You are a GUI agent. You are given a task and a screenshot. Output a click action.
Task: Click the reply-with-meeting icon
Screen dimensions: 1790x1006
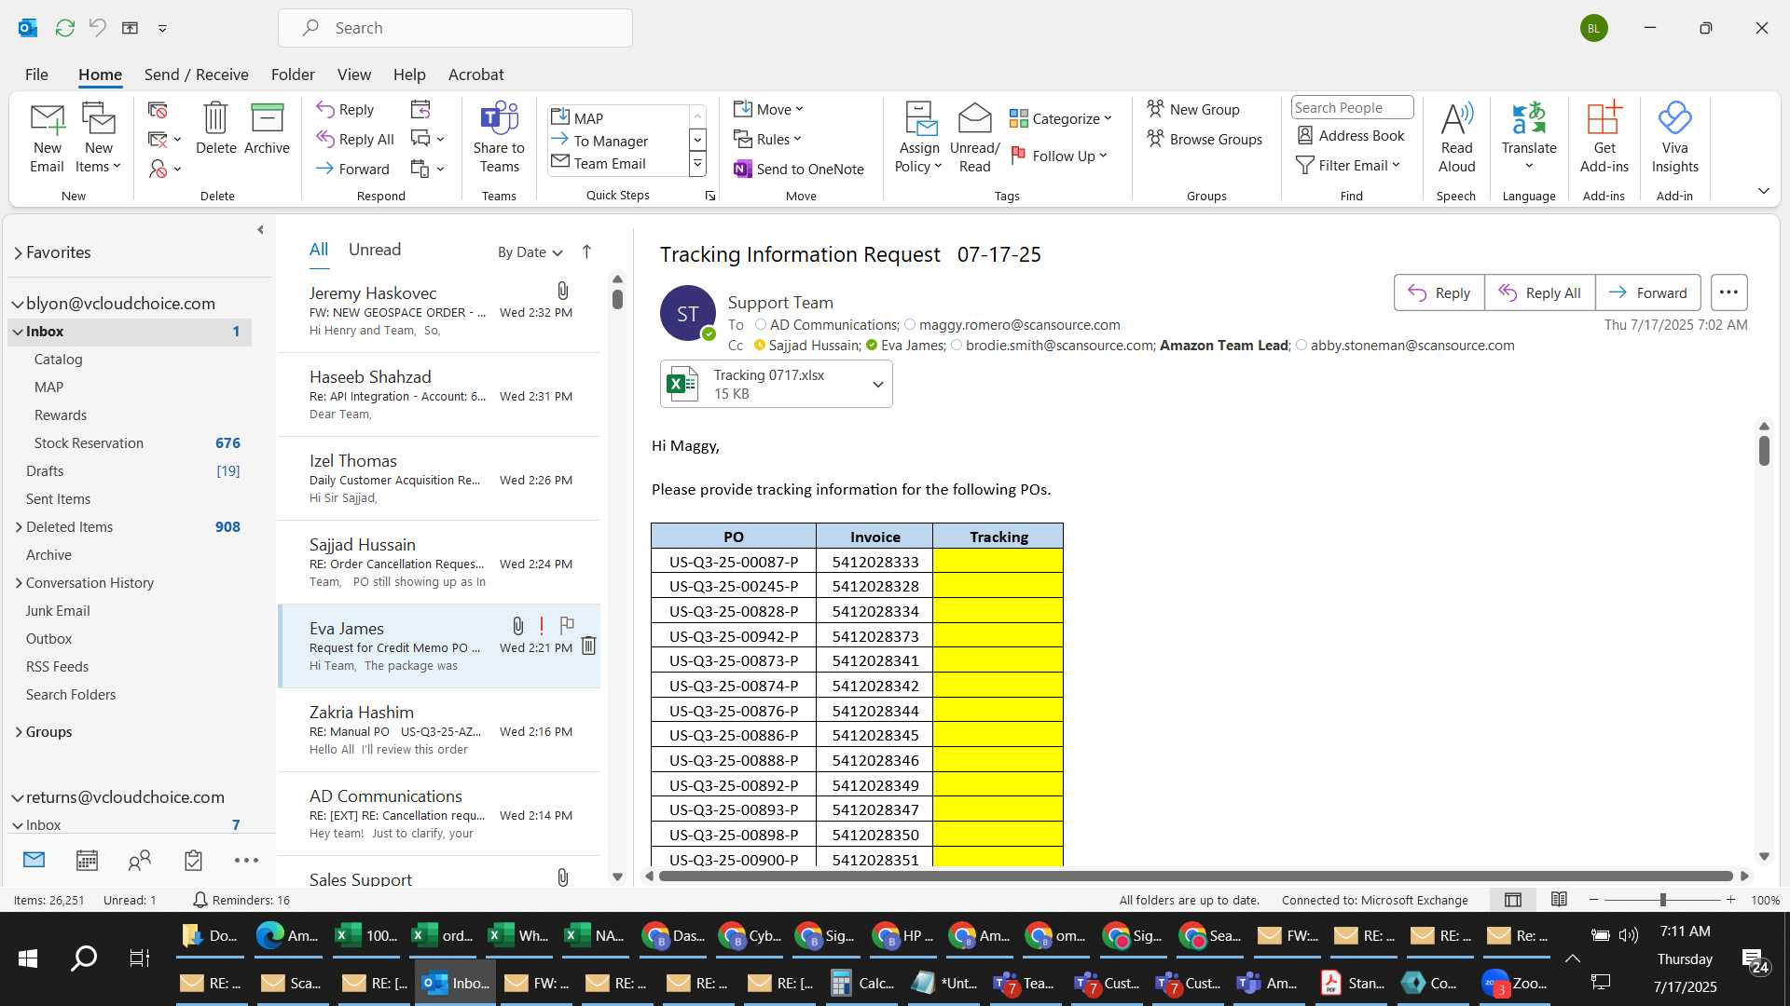(420, 110)
